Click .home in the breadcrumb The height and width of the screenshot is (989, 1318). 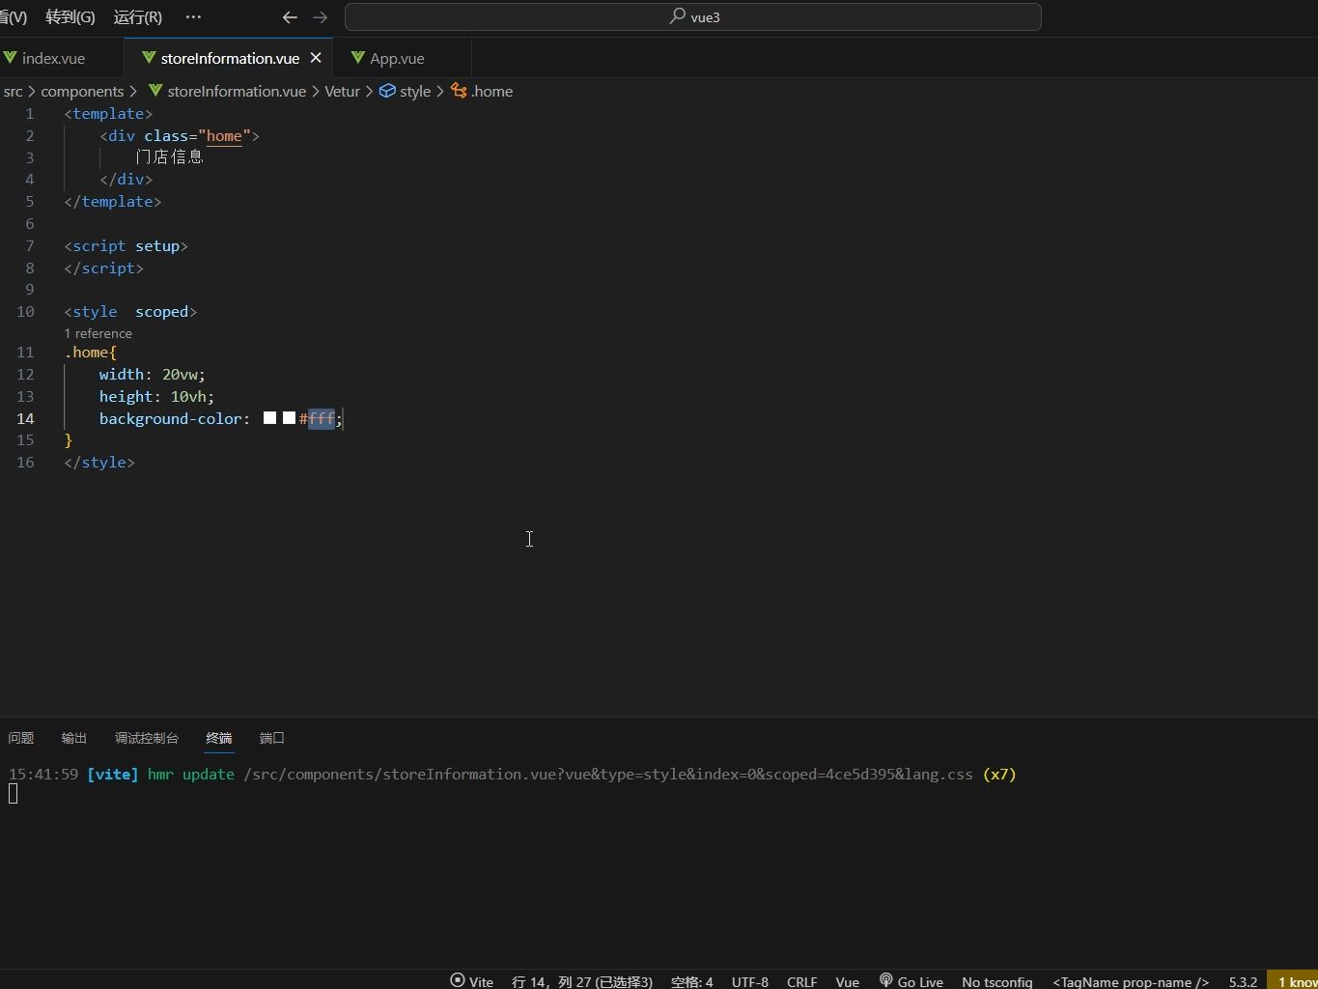click(492, 91)
